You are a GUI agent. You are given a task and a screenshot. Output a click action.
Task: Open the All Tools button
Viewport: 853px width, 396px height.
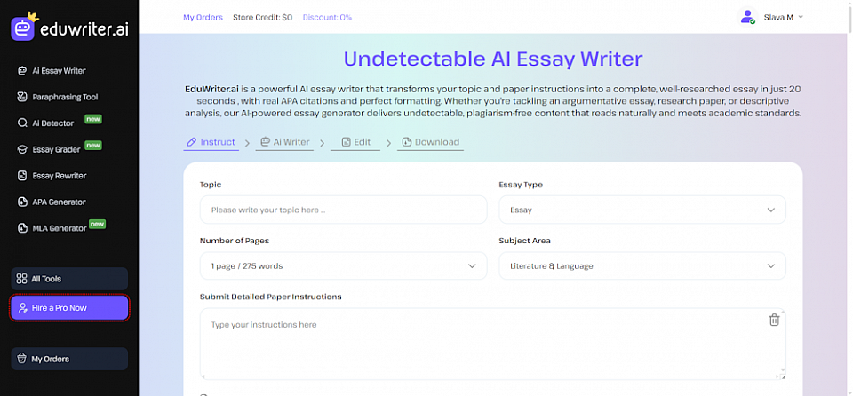click(69, 279)
